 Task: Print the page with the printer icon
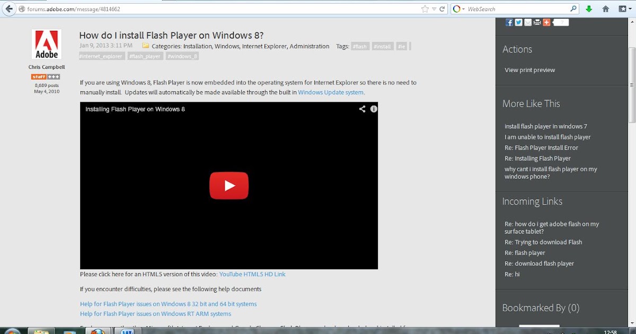(537, 22)
